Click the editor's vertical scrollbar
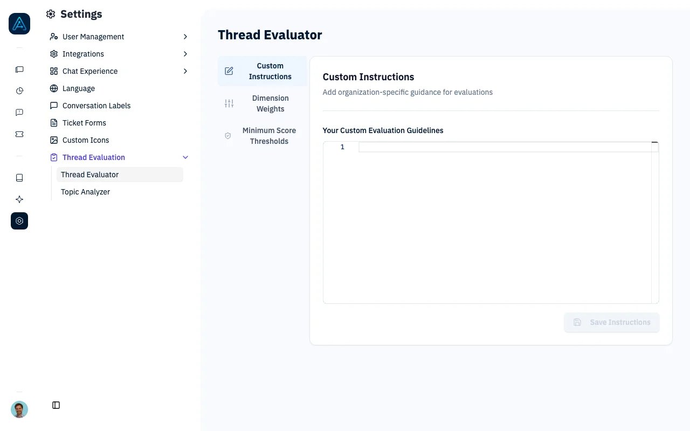The height and width of the screenshot is (431, 690). 655,222
